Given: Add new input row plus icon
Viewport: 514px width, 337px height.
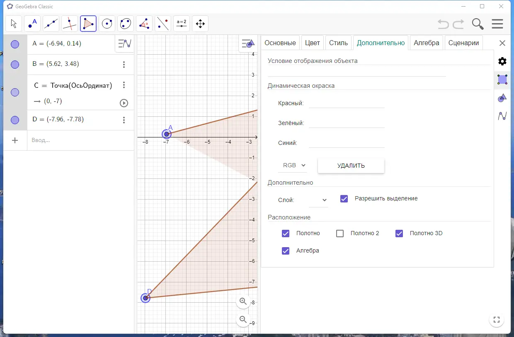Looking at the screenshot, I should click(15, 140).
